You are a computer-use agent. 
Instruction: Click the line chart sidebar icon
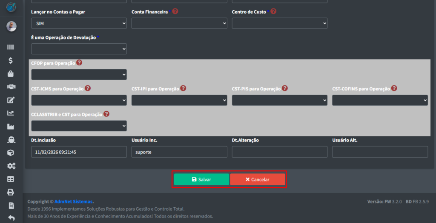click(11, 113)
